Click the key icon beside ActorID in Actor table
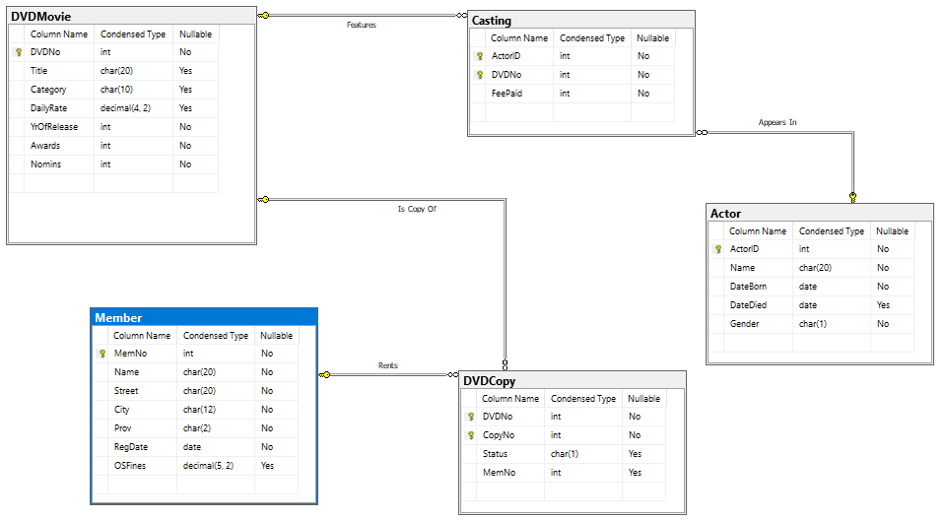The height and width of the screenshot is (520, 947). 718,249
